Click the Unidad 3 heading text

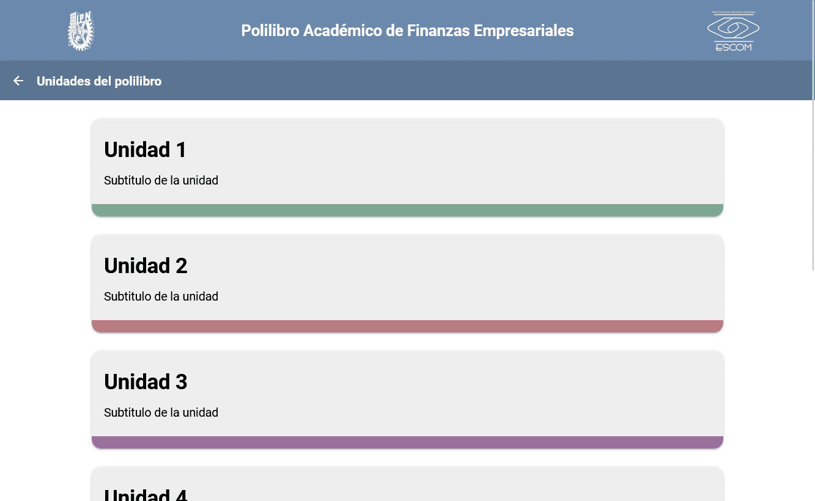[146, 382]
